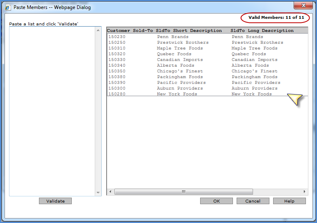
Task: Click the paste area scroll up arrow
Action: coord(98,30)
